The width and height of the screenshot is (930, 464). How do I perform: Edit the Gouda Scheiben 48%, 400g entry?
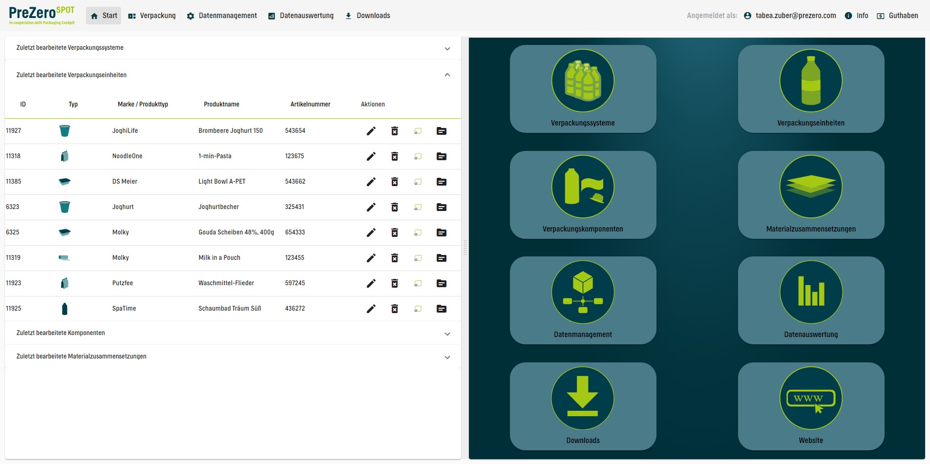(x=371, y=232)
